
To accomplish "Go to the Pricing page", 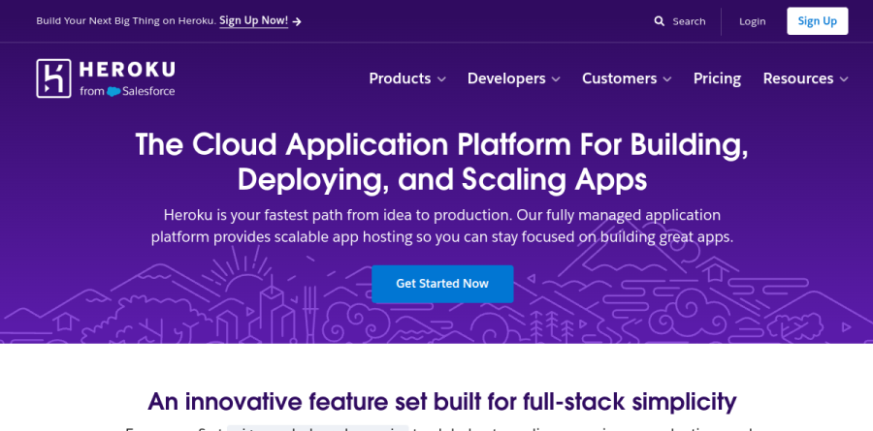I will click(x=717, y=78).
